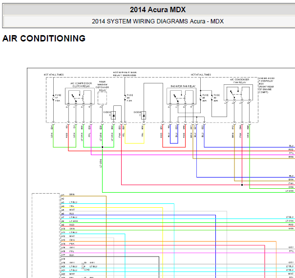295x278 pixels.
Task: Click the 7.5A fuse label under PGM-FI feed
Action: point(129,98)
